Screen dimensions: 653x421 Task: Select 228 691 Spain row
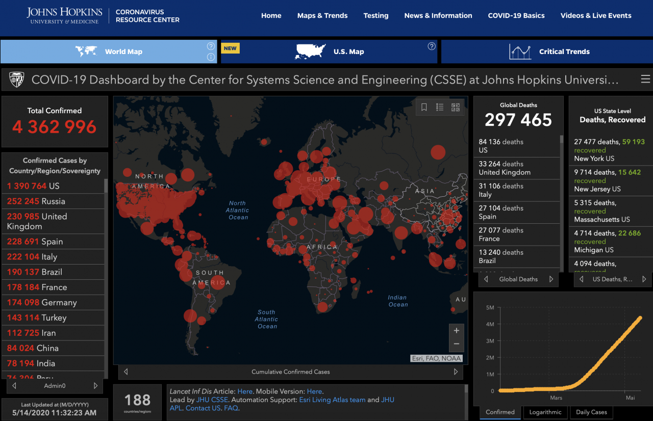(x=53, y=242)
